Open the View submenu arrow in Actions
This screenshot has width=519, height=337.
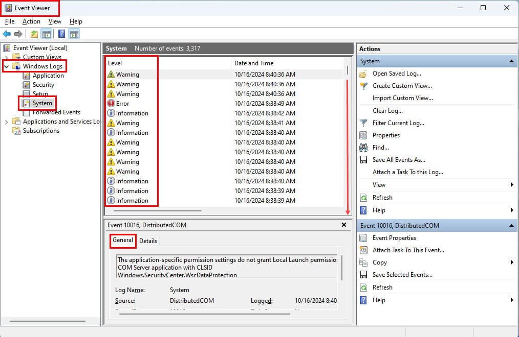[512, 185]
